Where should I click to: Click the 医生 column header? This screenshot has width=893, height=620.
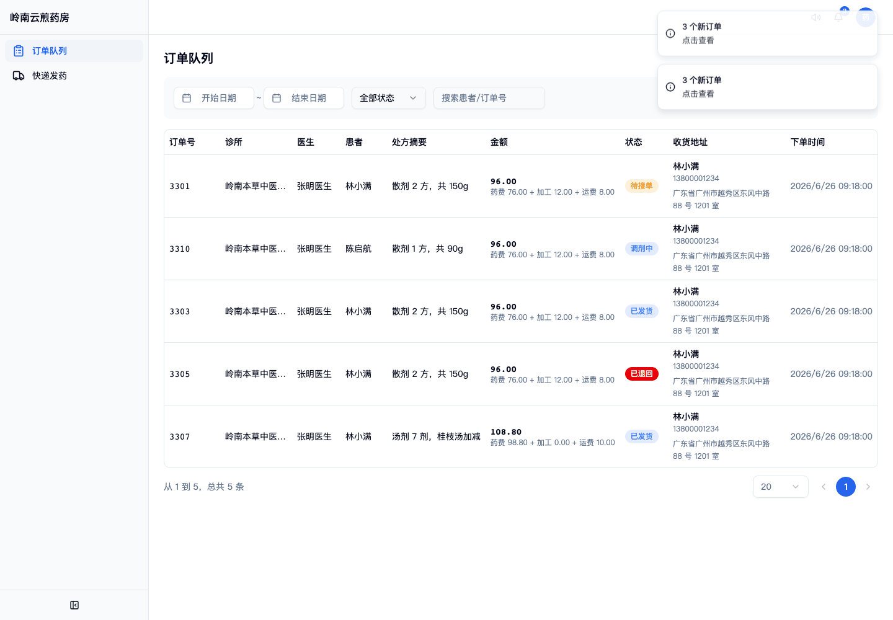pos(306,142)
